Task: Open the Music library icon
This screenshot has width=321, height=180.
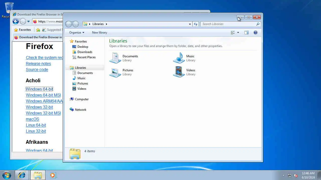Action: tap(179, 58)
